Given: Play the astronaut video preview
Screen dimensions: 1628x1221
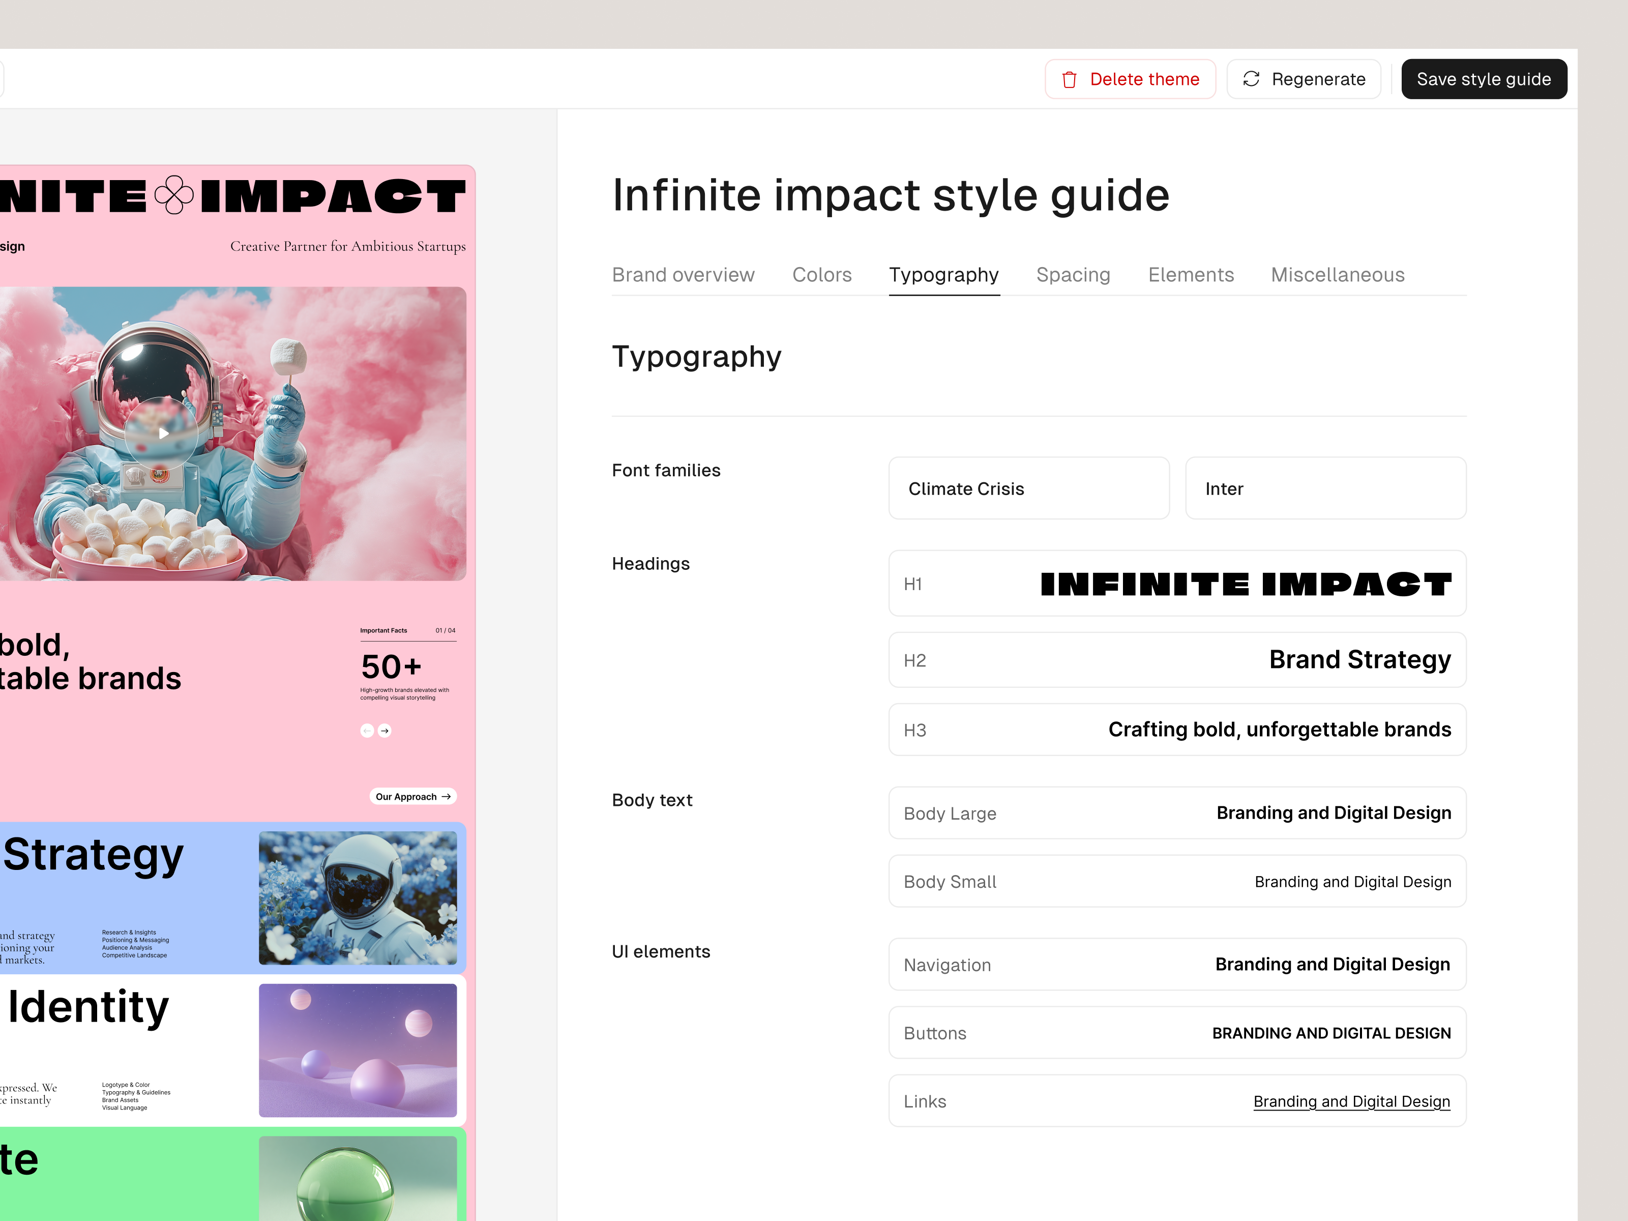Looking at the screenshot, I should [163, 433].
